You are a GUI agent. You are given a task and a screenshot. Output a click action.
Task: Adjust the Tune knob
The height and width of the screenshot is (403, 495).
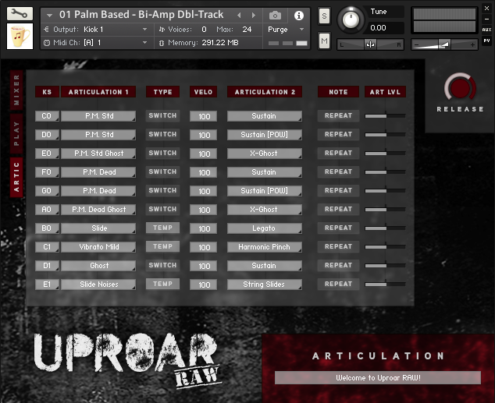(351, 19)
